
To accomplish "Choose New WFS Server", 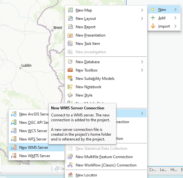I will click(x=29, y=139).
